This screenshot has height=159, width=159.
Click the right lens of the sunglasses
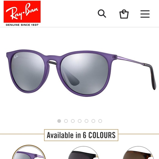[x=85, y=74]
